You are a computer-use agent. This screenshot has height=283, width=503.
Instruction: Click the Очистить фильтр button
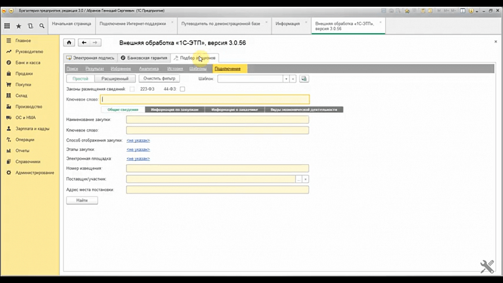coord(159,79)
